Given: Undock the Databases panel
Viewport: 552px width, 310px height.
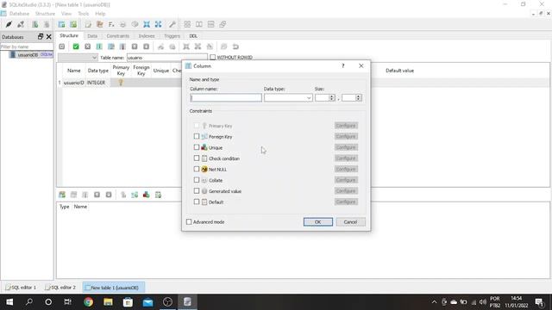Looking at the screenshot, I should coord(41,36).
